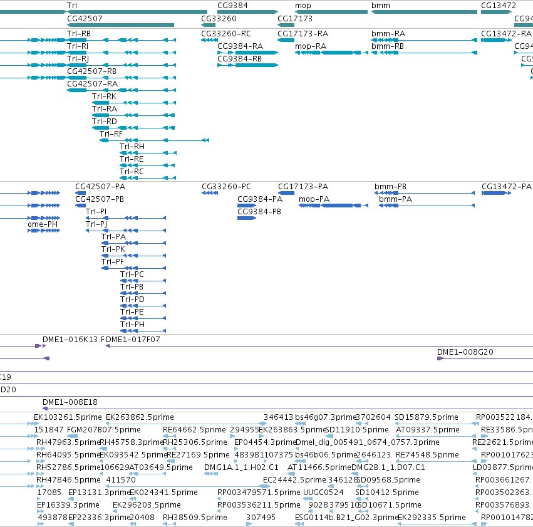Click the mop gene bar
The height and width of the screenshot is (527, 533).
(331, 12)
